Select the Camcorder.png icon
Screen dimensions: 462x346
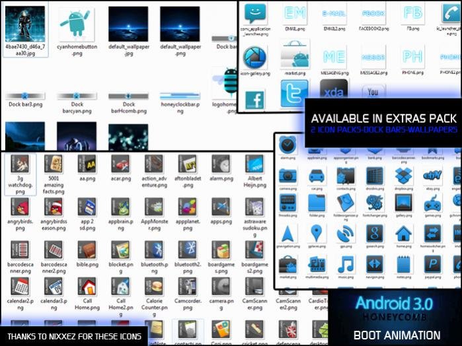tap(188, 286)
